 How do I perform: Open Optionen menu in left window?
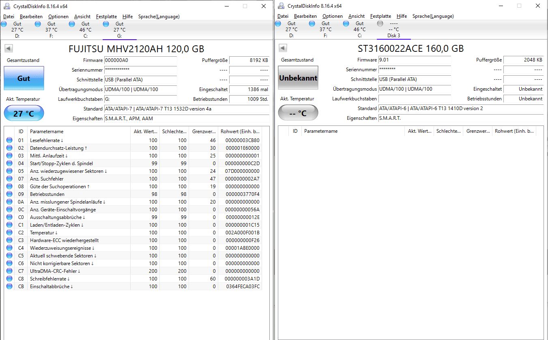point(58,17)
